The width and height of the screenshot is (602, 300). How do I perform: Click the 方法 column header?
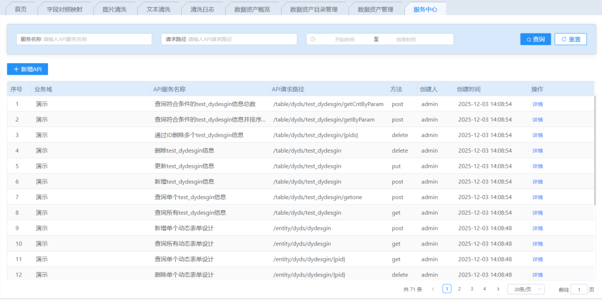coord(396,89)
